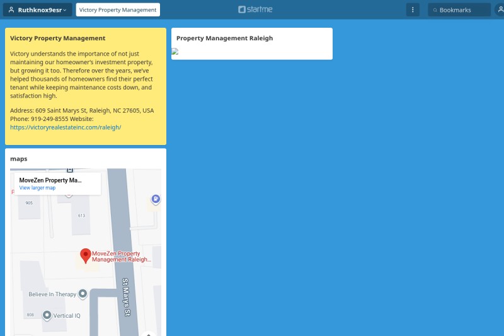Viewport: 504px width, 336px height.
Task: Click the magnifier icon in the Bookmarks search
Action: pyautogui.click(x=435, y=10)
